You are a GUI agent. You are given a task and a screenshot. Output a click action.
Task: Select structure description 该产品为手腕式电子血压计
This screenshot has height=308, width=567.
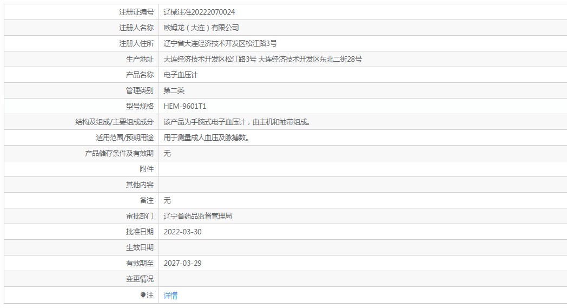pos(205,122)
